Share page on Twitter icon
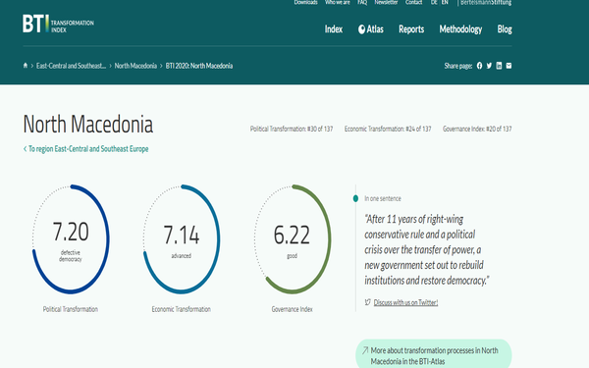589x368 pixels. tap(489, 66)
